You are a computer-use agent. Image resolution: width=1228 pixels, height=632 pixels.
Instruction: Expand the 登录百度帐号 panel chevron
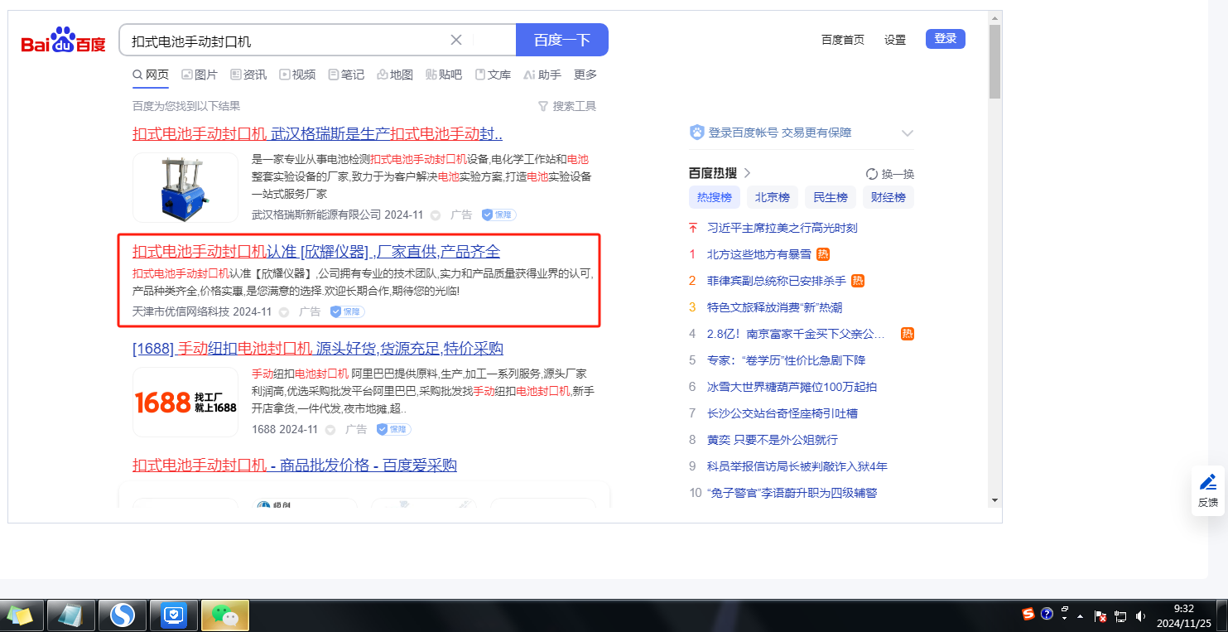[x=907, y=133]
